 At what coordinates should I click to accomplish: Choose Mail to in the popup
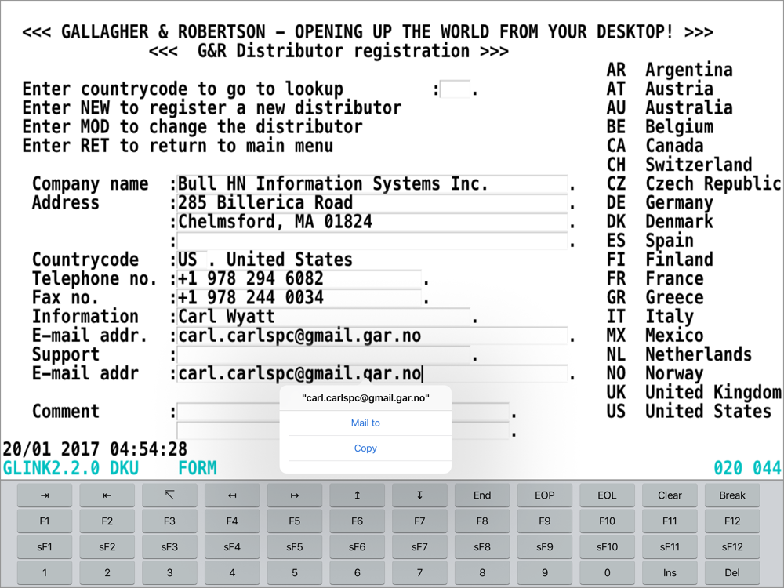(x=365, y=423)
